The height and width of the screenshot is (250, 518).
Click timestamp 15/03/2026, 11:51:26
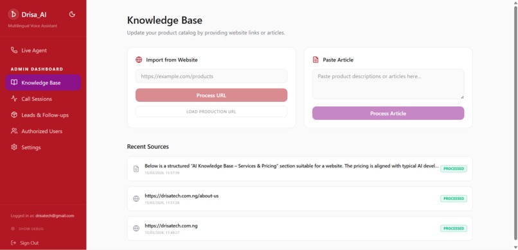click(162, 203)
